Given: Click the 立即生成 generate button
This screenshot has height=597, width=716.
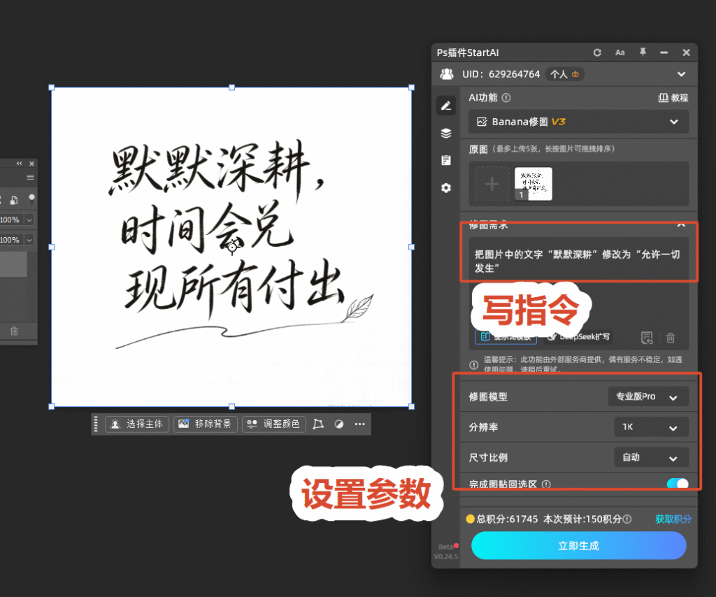Looking at the screenshot, I should tap(578, 546).
